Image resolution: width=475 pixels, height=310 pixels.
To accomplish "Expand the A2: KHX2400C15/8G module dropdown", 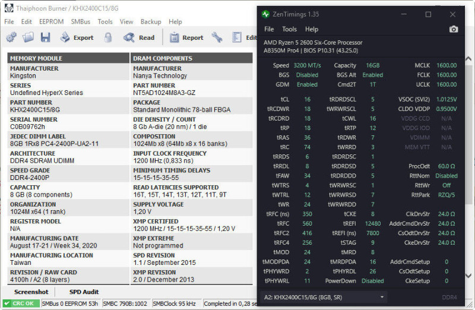I will click(x=324, y=298).
